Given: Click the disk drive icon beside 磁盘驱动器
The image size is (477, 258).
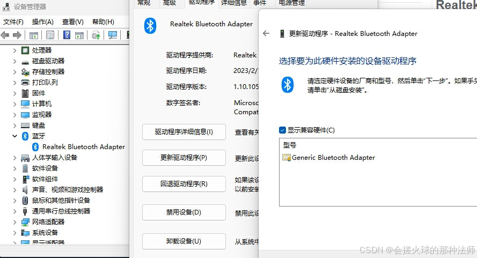Looking at the screenshot, I should pyautogui.click(x=25, y=62).
